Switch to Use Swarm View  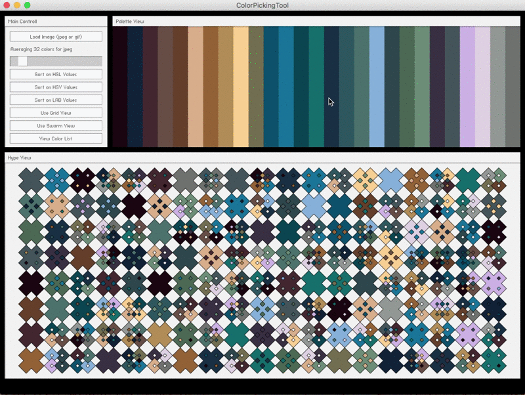click(56, 125)
